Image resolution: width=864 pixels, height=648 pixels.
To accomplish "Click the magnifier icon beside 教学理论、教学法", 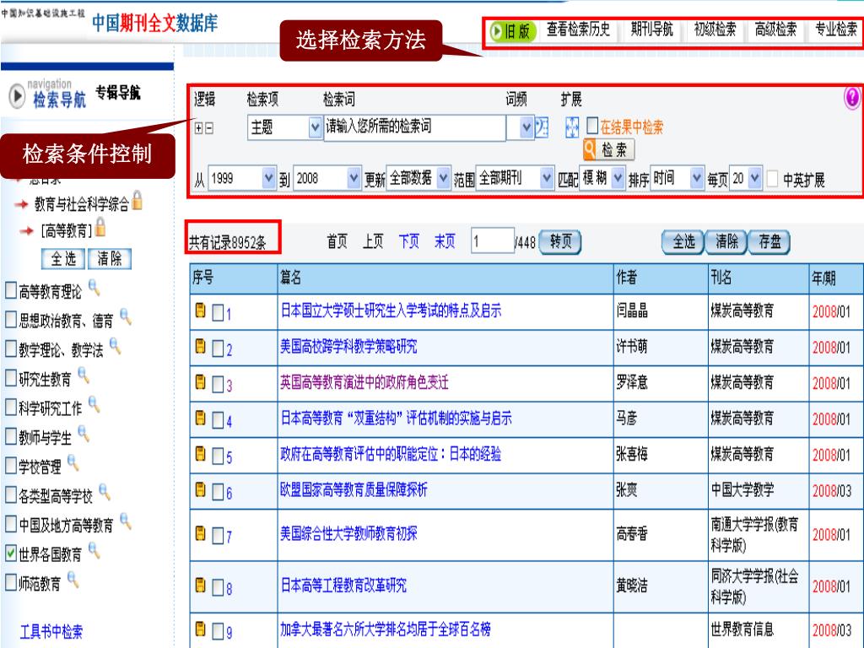I will coord(116,347).
